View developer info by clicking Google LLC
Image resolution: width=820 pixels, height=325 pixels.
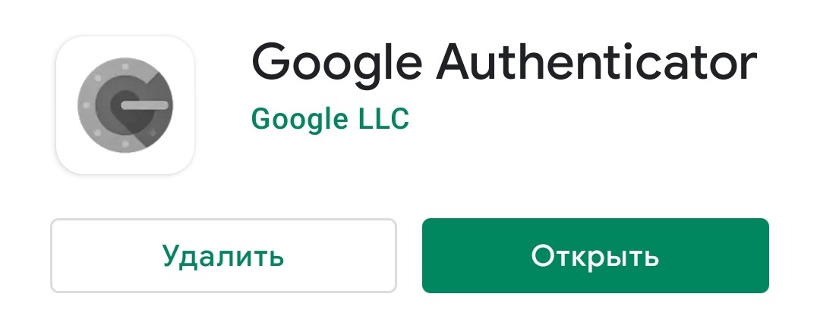click(x=330, y=118)
